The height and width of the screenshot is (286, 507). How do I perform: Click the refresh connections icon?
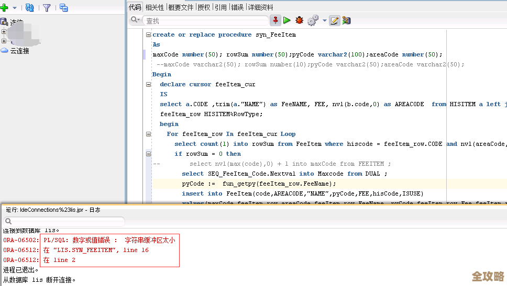30,7
